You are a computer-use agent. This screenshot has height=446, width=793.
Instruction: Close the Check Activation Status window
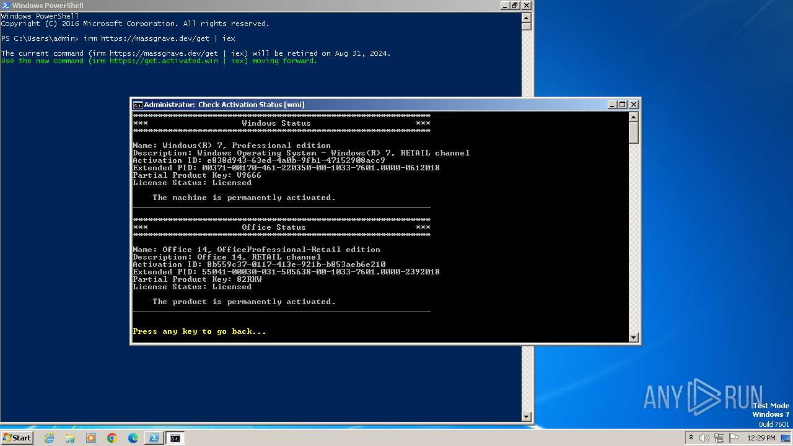(634, 105)
